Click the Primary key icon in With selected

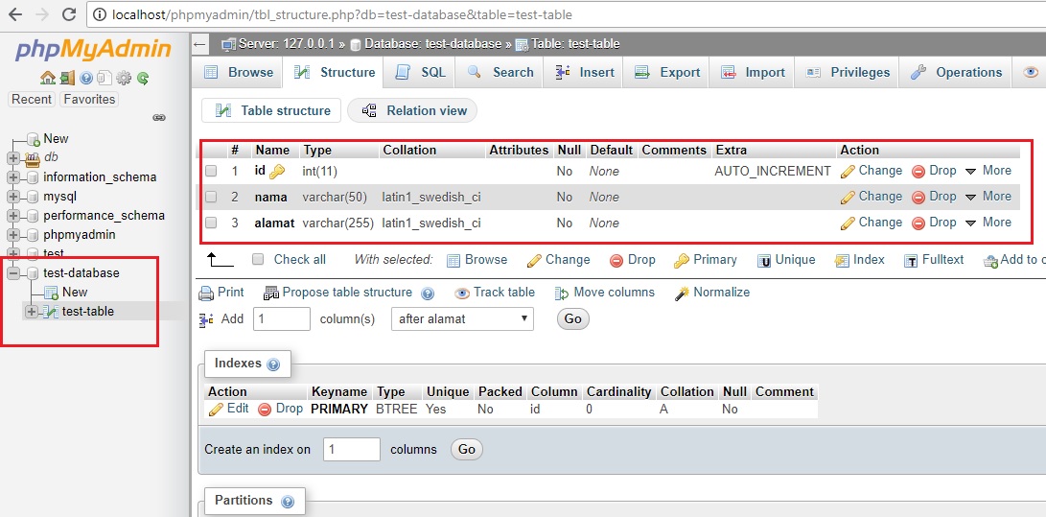point(681,261)
